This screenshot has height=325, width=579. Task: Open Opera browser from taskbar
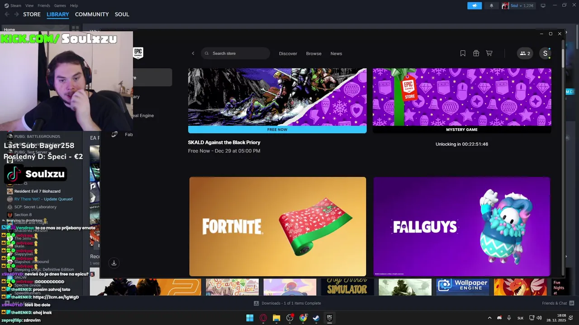263,318
